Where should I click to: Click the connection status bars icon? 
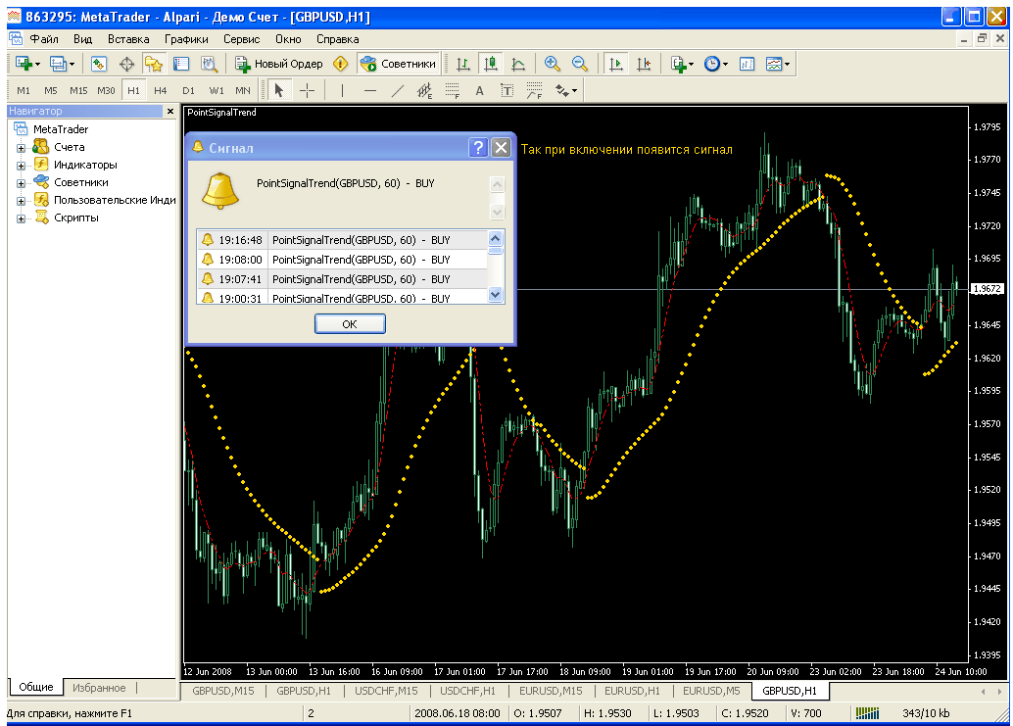(x=868, y=713)
